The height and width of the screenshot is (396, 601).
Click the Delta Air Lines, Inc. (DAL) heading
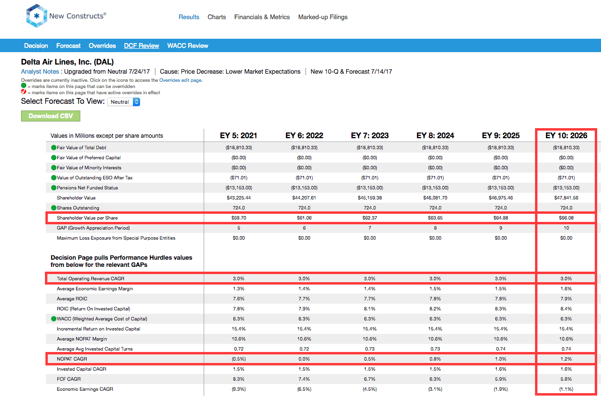(x=67, y=62)
